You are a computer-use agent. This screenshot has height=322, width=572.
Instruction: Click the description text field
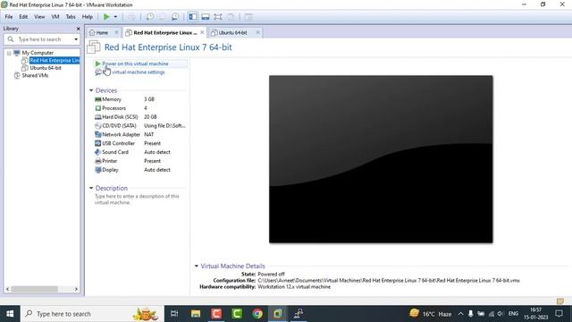tap(137, 199)
